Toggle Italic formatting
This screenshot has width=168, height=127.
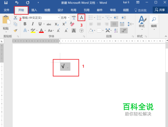[33, 24]
